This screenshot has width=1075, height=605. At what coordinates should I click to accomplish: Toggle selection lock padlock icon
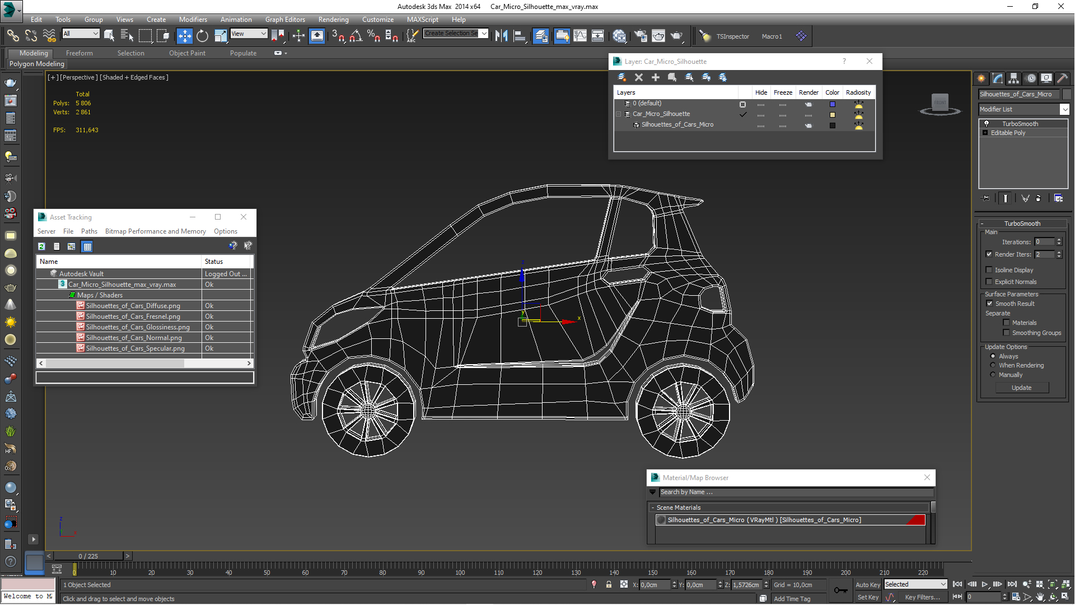609,584
